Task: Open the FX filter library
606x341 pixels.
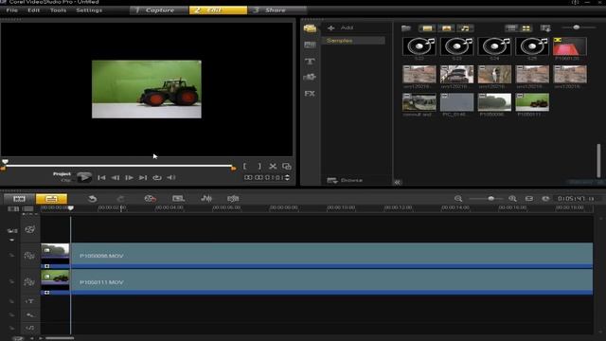Action: point(310,94)
